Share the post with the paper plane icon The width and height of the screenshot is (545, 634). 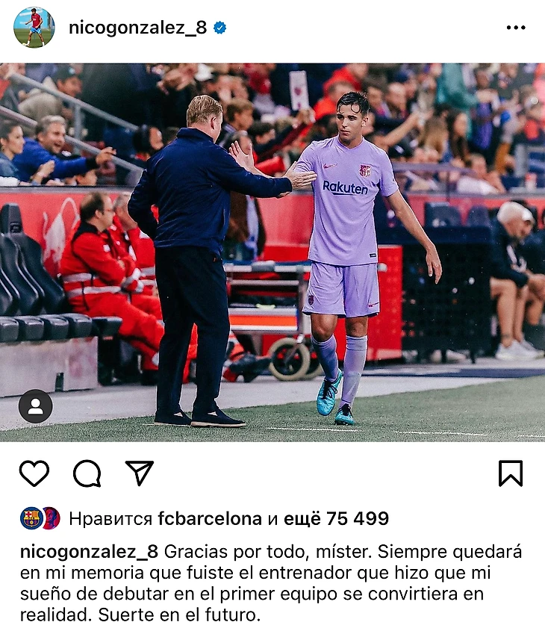pyautogui.click(x=140, y=472)
